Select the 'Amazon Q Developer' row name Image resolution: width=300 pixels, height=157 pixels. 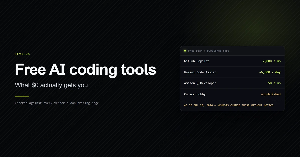point(200,83)
